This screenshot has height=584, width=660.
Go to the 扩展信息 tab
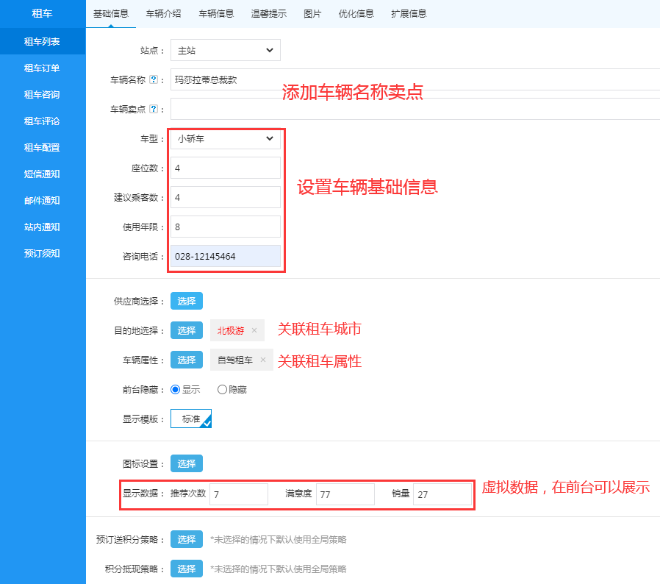coord(409,13)
